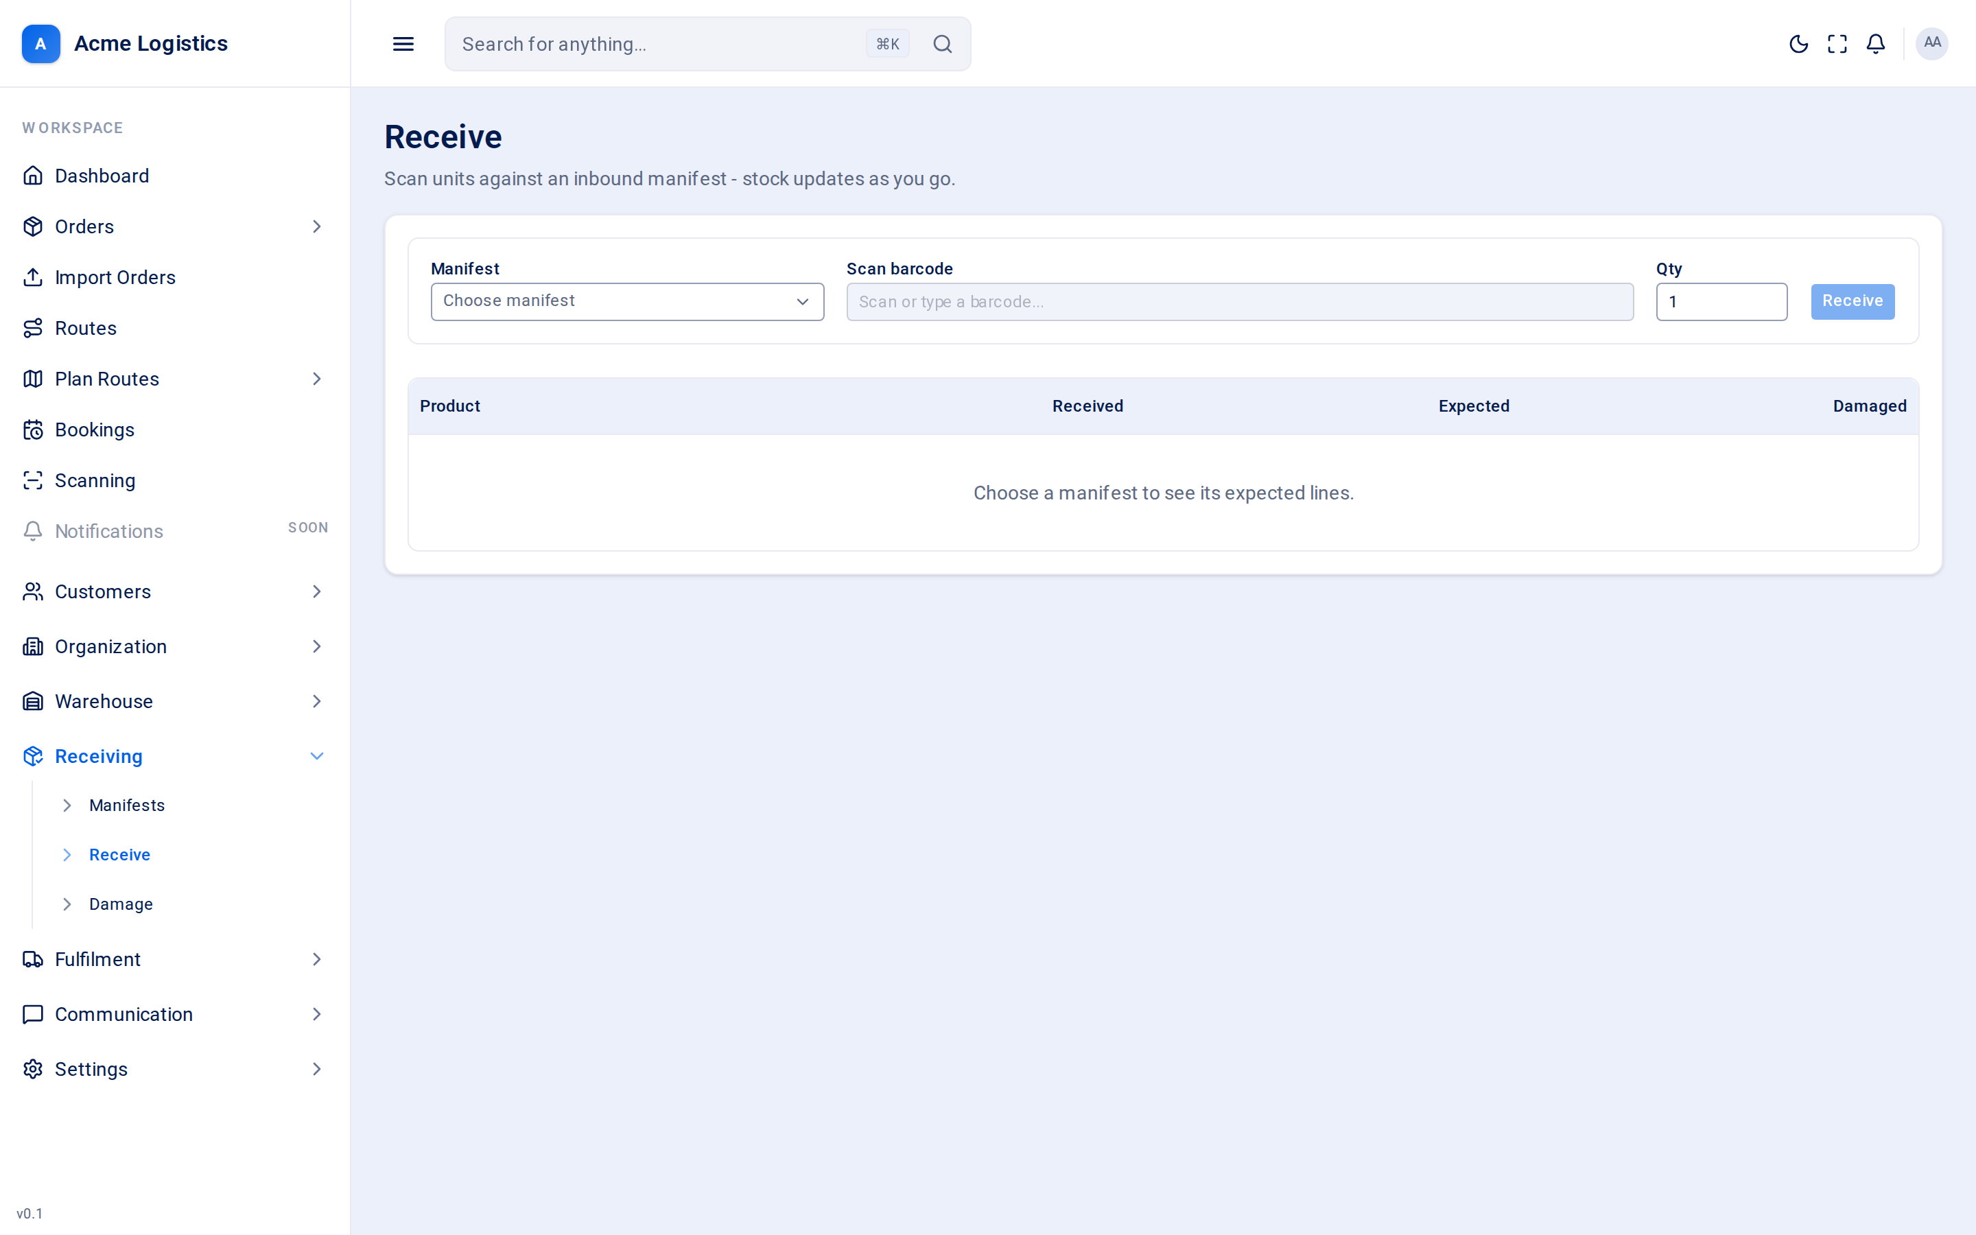Click the Fulfilment truck icon

(33, 959)
